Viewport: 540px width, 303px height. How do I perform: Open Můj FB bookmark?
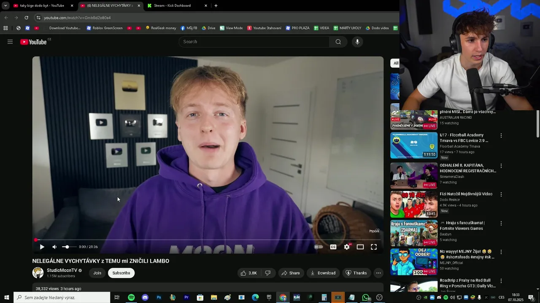click(x=189, y=28)
